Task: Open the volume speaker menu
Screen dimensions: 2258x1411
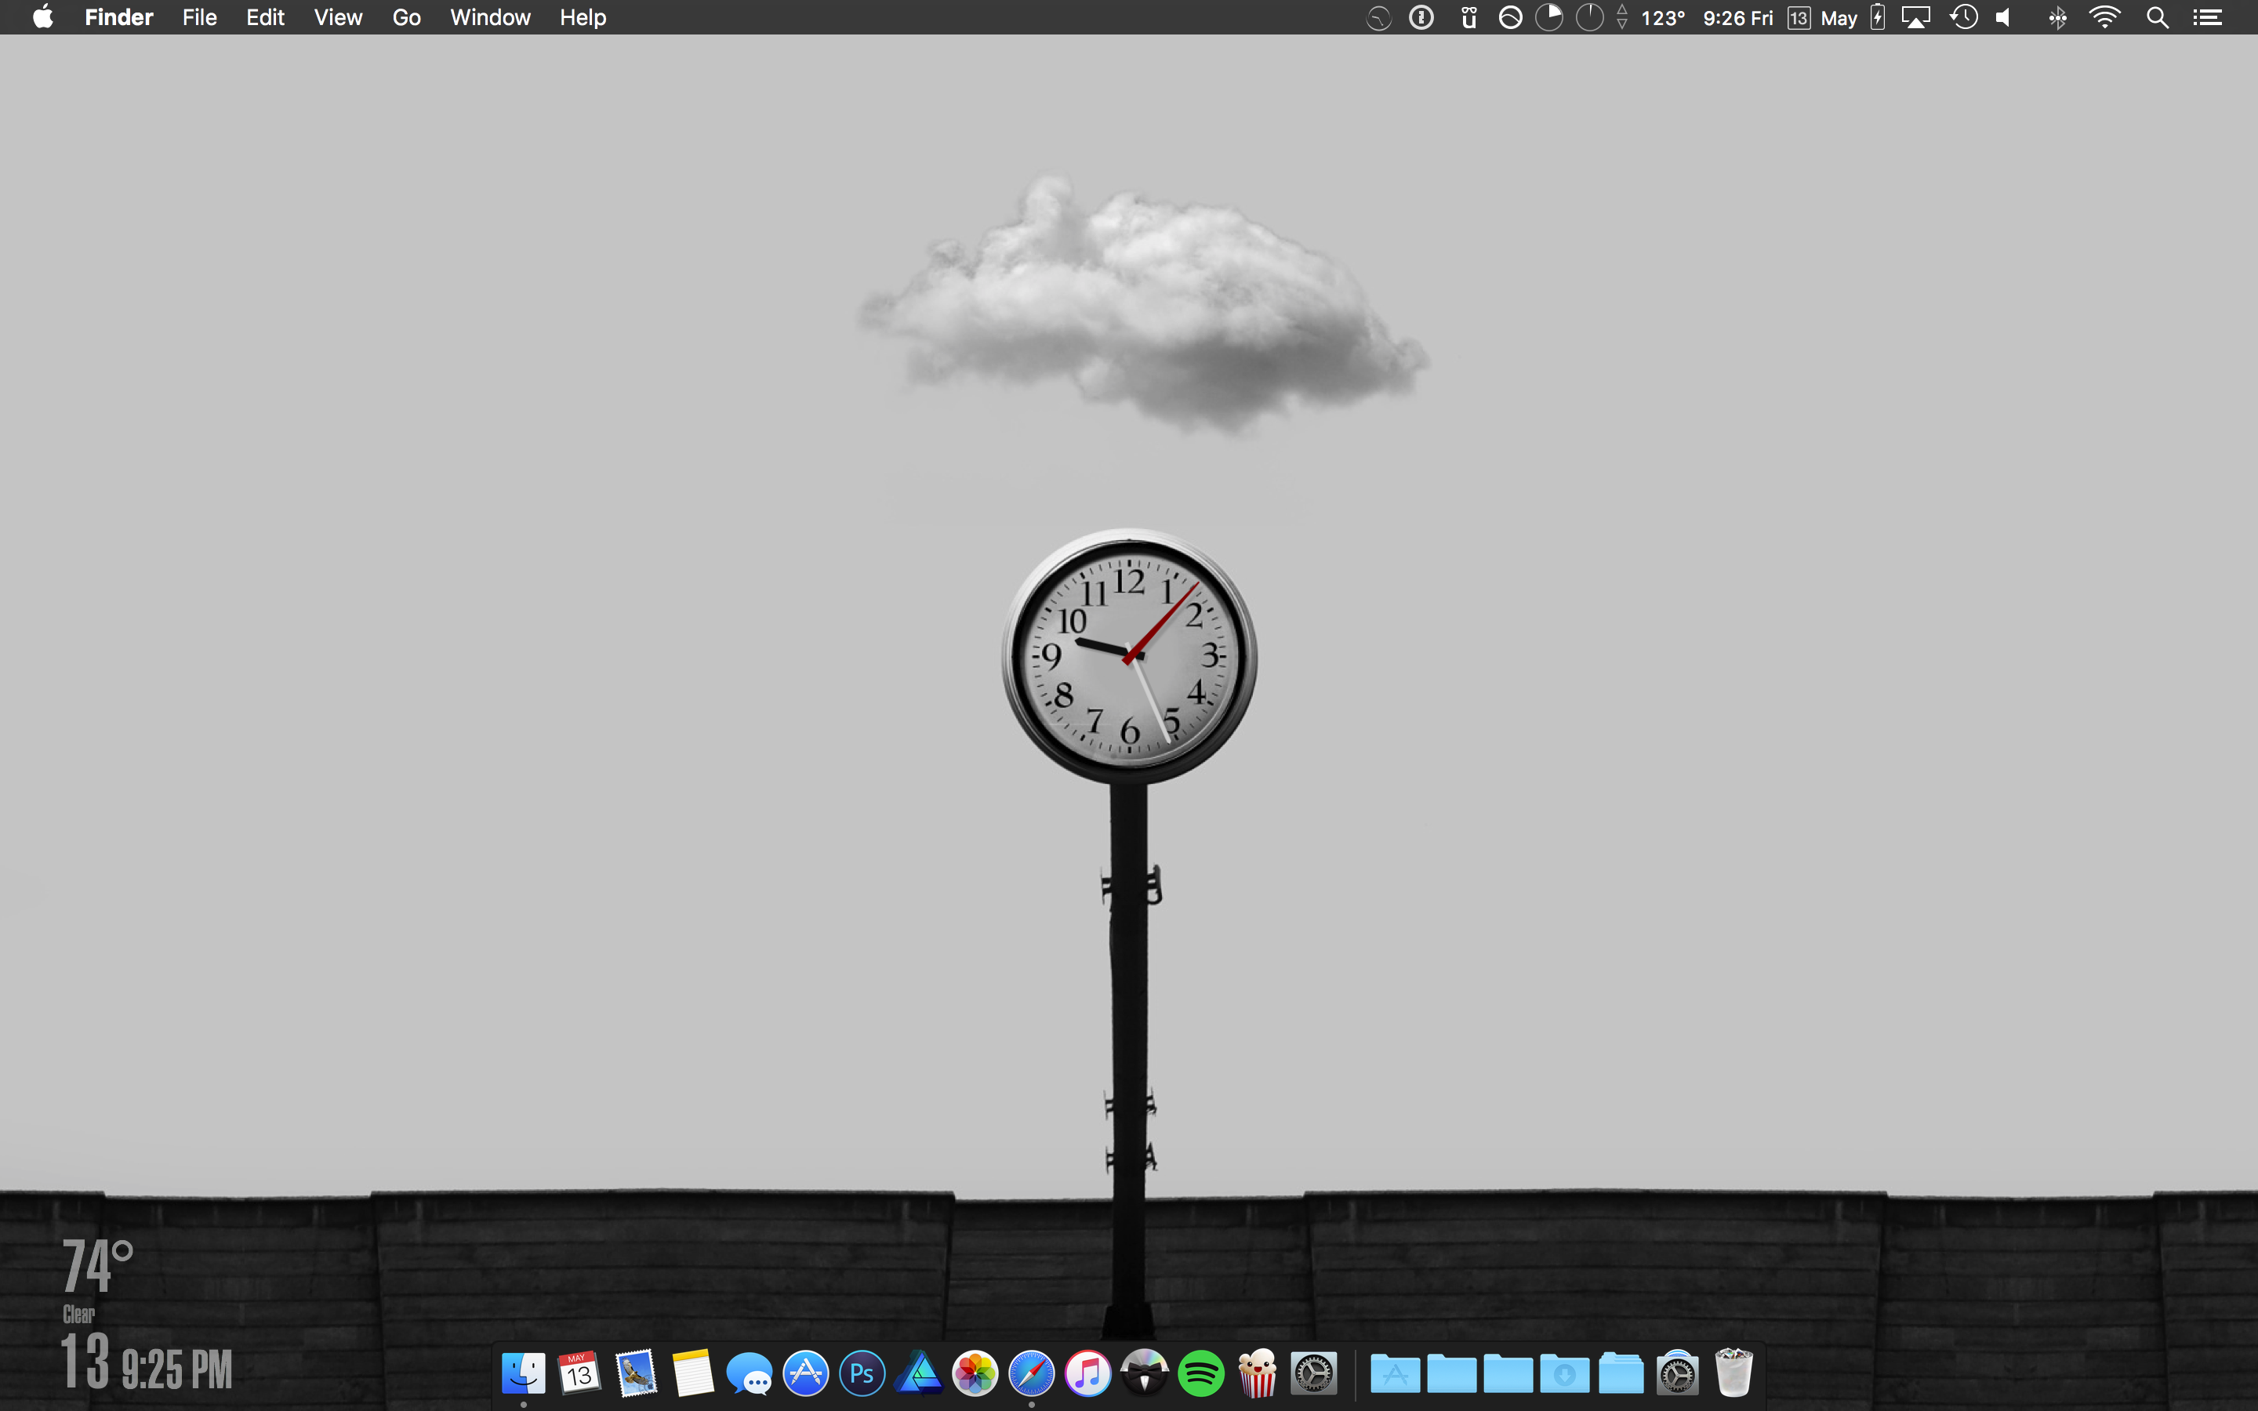Action: pos(2003,18)
